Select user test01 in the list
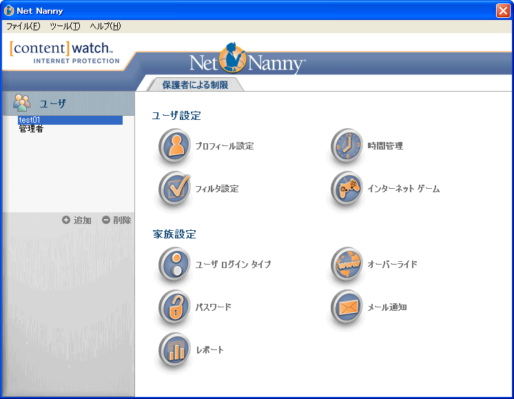The width and height of the screenshot is (514, 399). pyautogui.click(x=70, y=120)
